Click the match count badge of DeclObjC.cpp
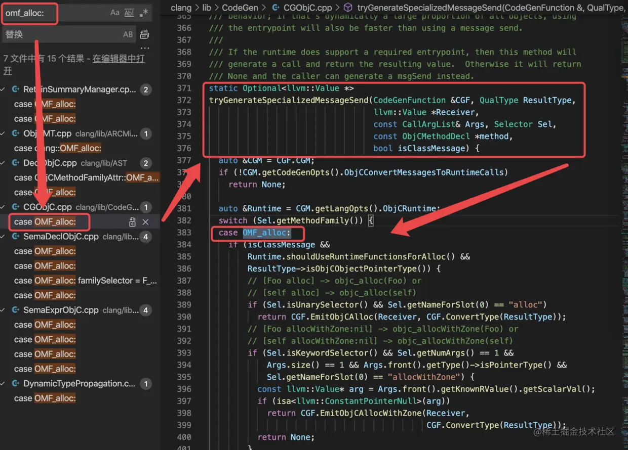 (x=146, y=163)
